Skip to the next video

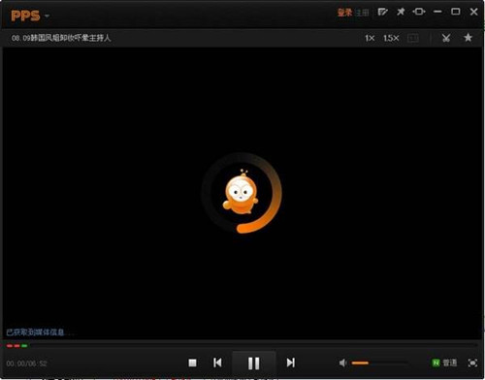click(291, 363)
